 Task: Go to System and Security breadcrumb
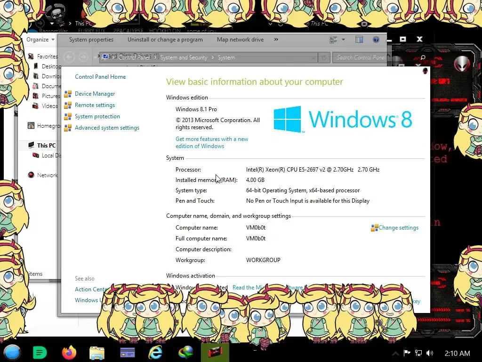coord(184,58)
